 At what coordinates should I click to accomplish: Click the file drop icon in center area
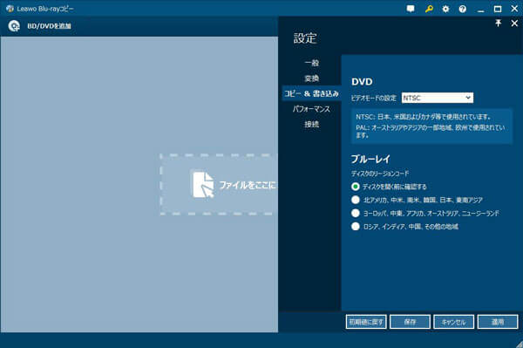[x=203, y=185]
